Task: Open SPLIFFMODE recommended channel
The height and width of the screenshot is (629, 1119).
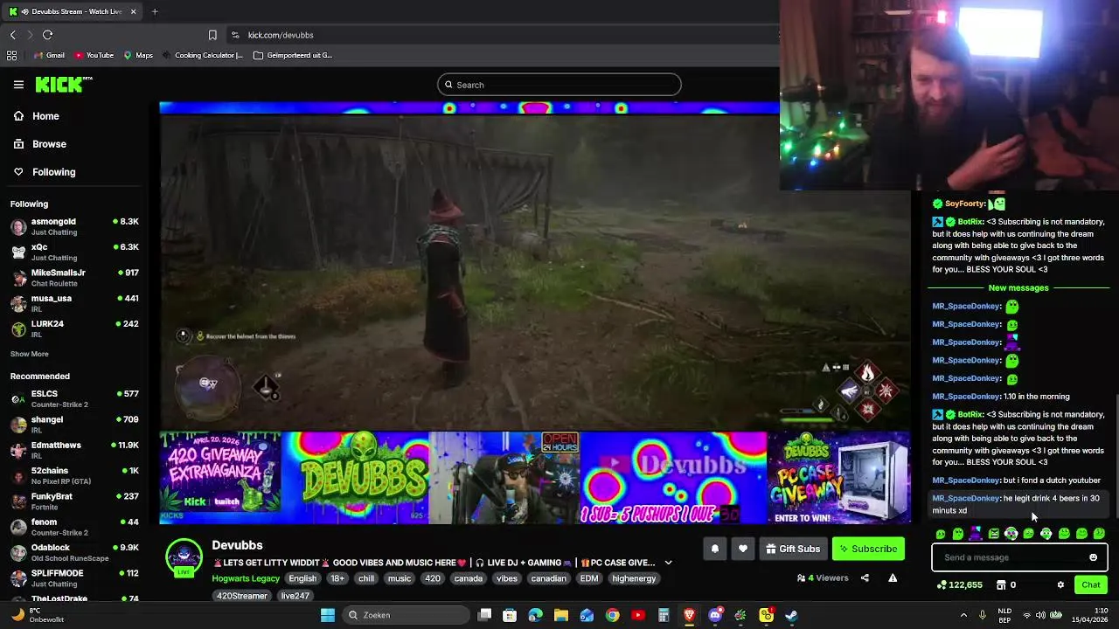Action: coord(74,577)
